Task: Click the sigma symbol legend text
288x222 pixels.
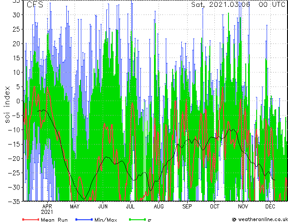Action: (x=149, y=220)
